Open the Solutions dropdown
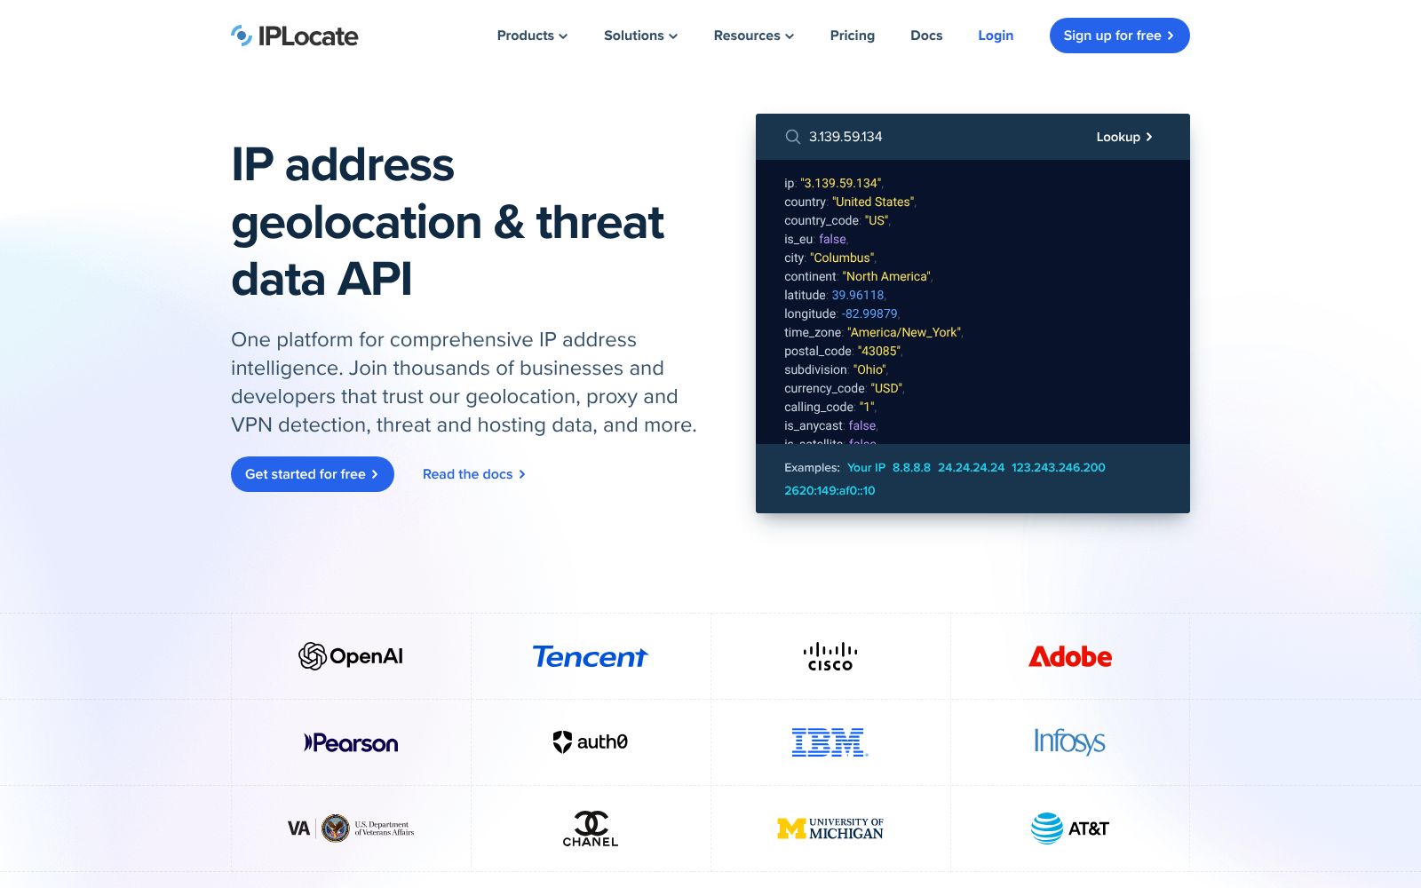The width and height of the screenshot is (1421, 888). (x=639, y=36)
